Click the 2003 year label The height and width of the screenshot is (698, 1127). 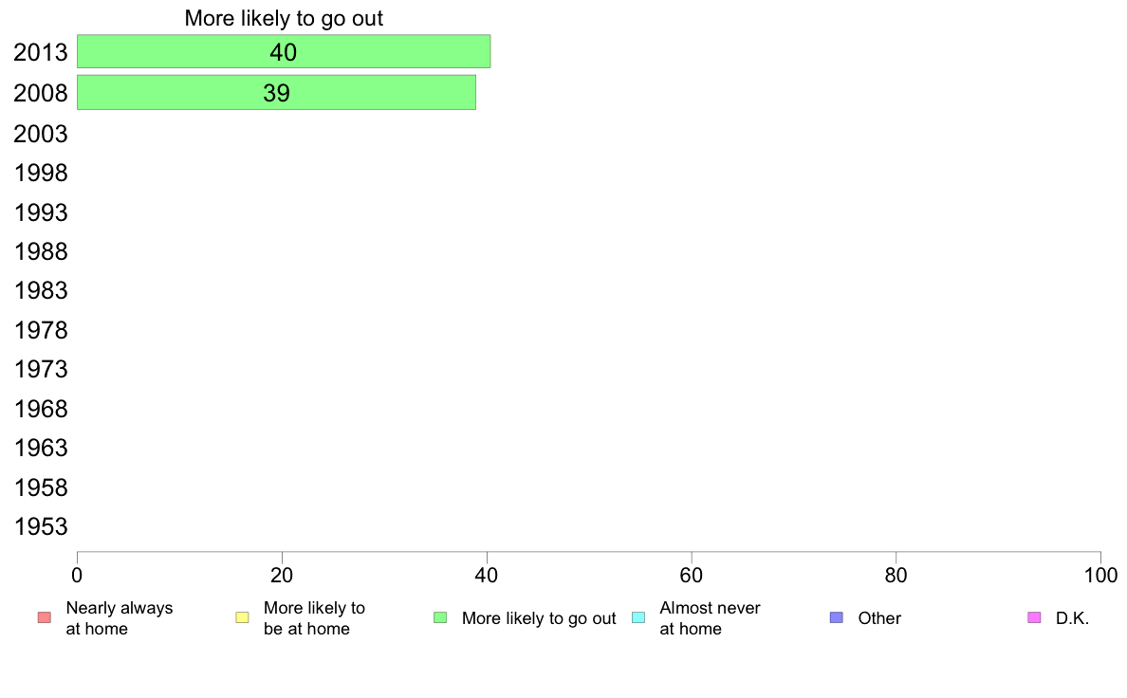coord(41,134)
